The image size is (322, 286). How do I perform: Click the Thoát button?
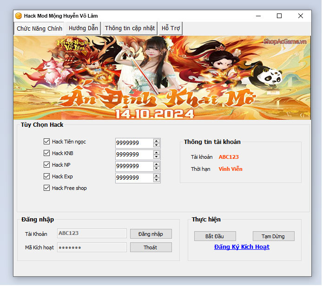(x=151, y=247)
